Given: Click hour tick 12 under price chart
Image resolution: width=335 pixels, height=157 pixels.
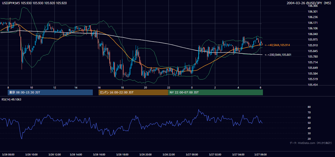Looking at the screenshot, I should click(54, 87).
